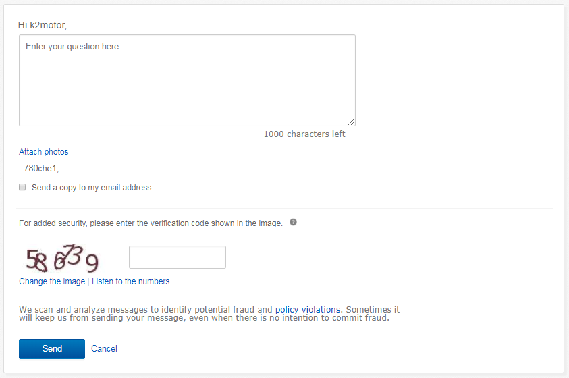Open the 'policy violations' link

pyautogui.click(x=308, y=310)
